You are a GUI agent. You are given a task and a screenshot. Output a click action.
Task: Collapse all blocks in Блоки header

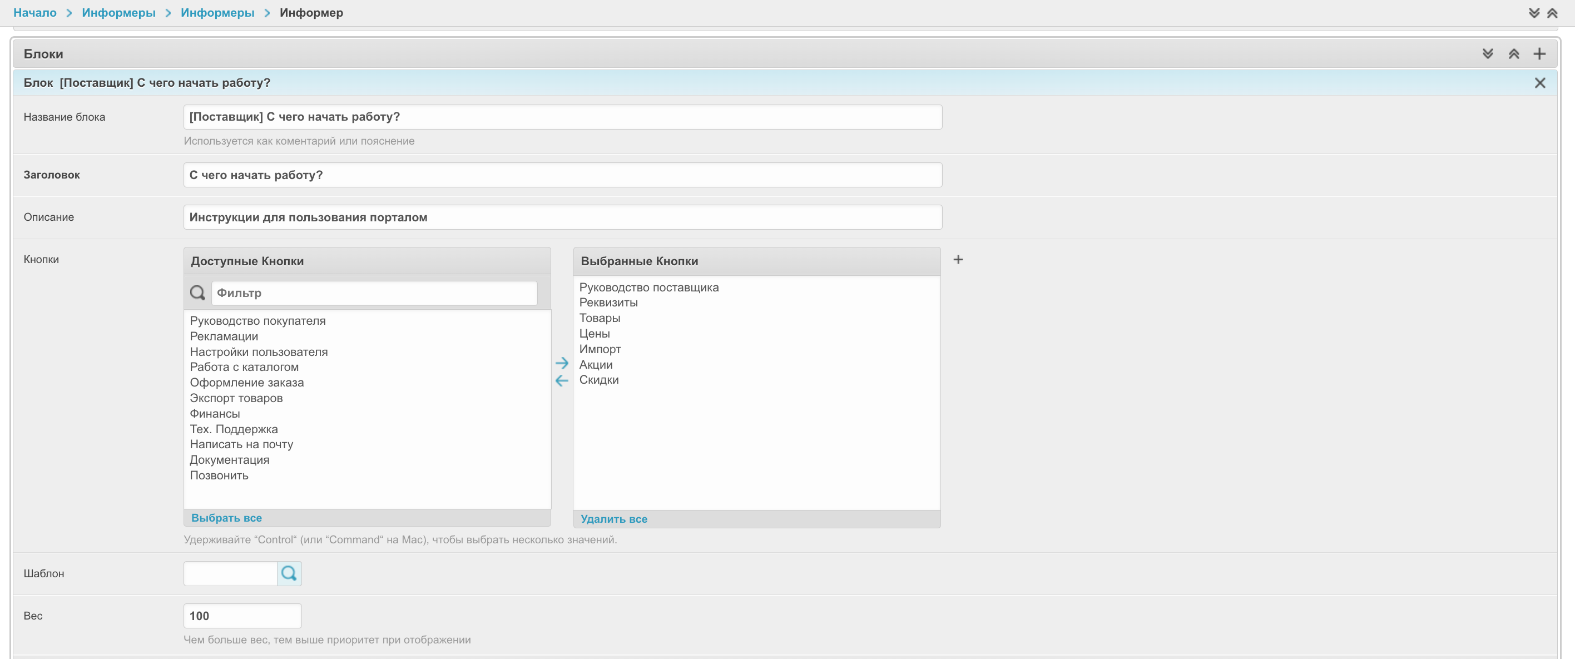(1513, 54)
